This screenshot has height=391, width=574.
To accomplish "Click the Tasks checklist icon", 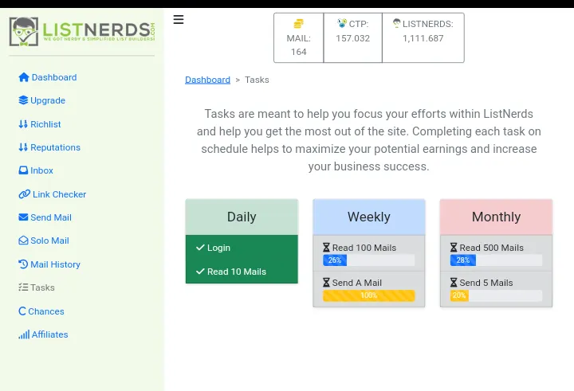I will 23,287.
